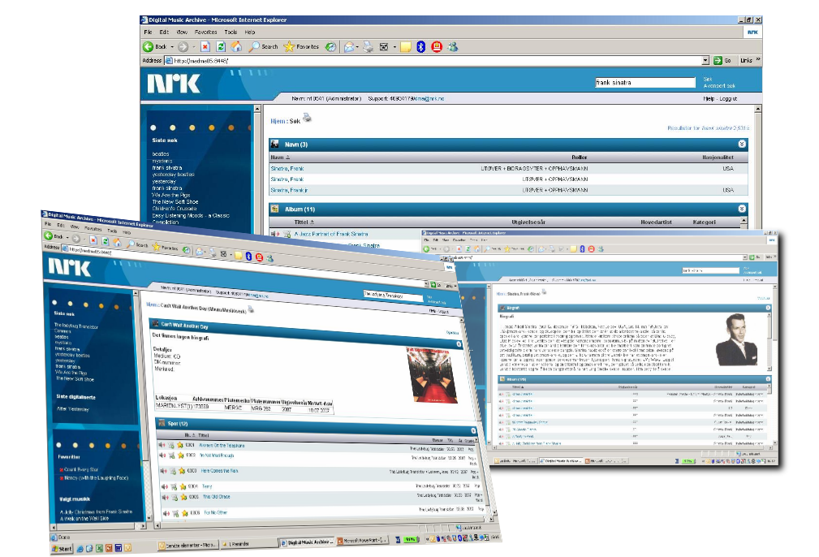Image resolution: width=819 pixels, height=557 pixels.
Task: Open first 'Sinatra, Frank' name link
Action: tap(287, 168)
